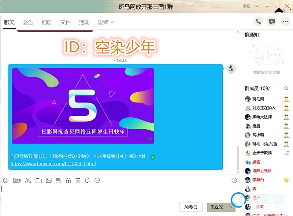This screenshot has height=216, width=293.
Task: Click the sender avatar beside the message
Action: click(x=231, y=69)
